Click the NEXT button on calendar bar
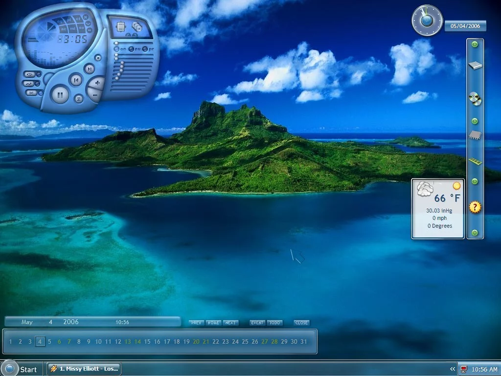This screenshot has height=376, width=501. click(x=230, y=323)
